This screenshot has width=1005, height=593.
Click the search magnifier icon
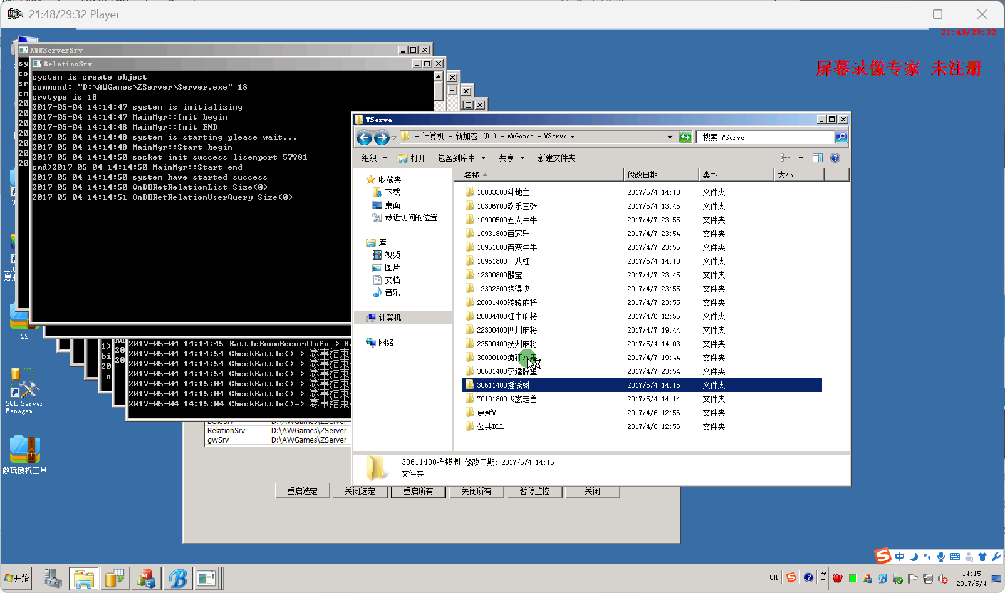coord(841,137)
